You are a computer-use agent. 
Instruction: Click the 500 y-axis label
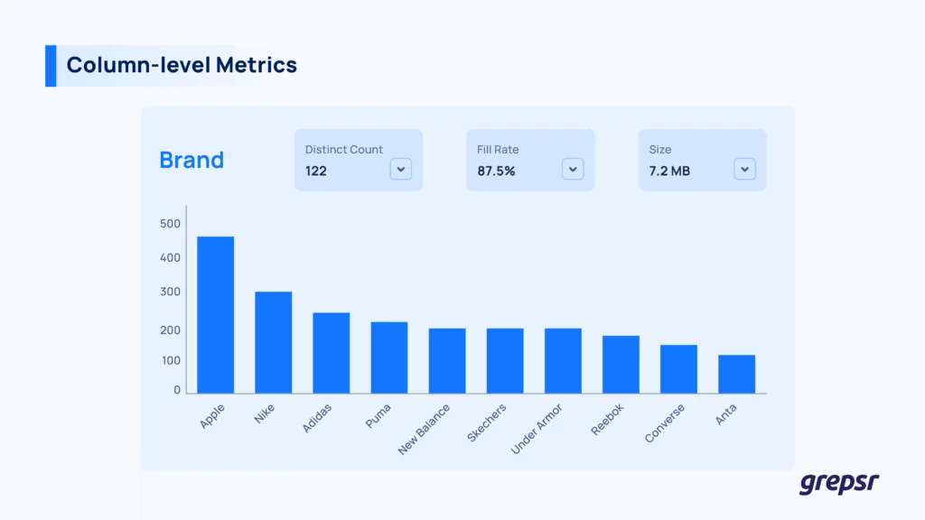[x=171, y=224]
